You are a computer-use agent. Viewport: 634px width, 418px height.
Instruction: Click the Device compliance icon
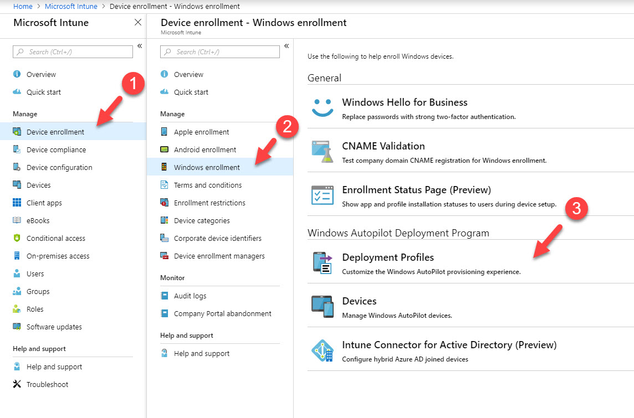point(17,149)
